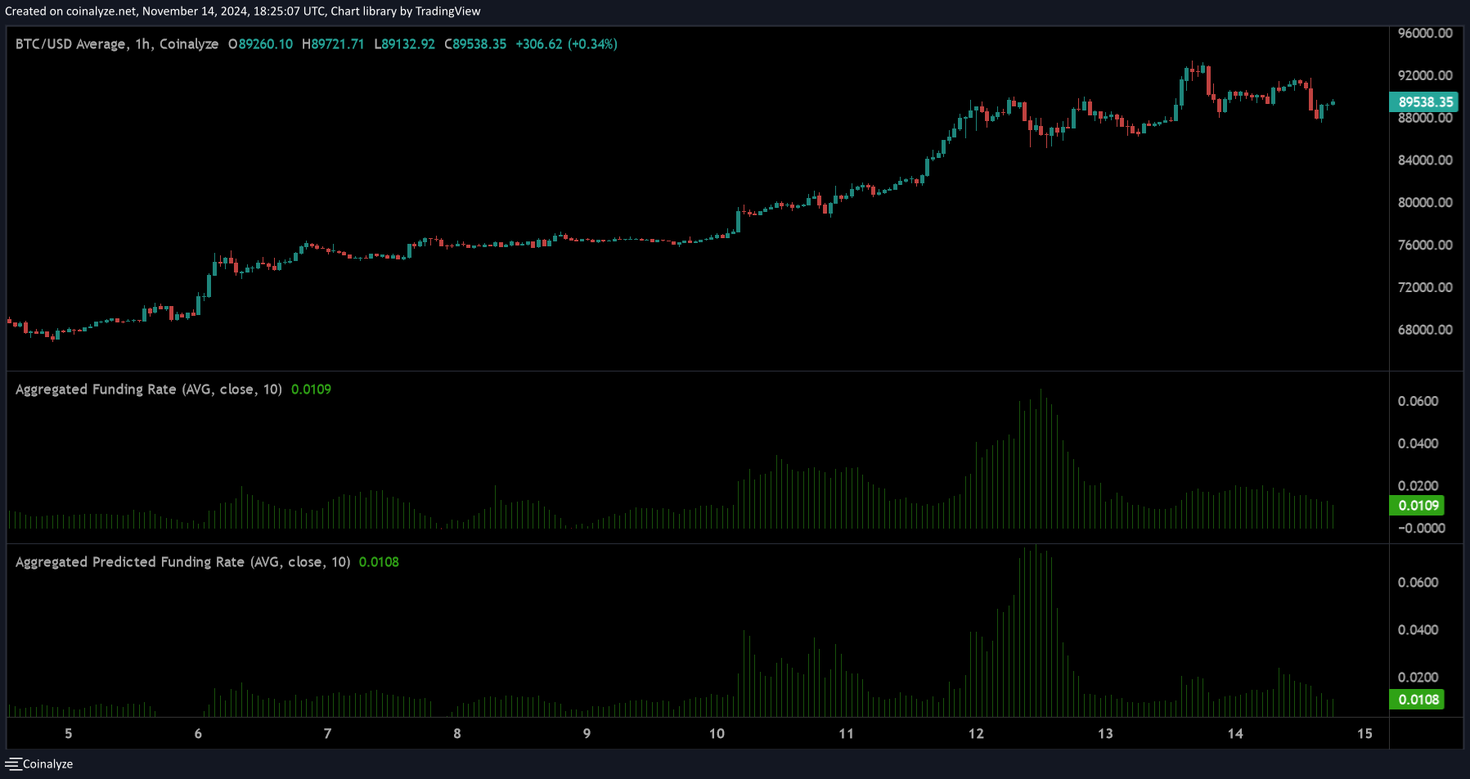Select the Aggregated Predicted Funding Rate label

point(182,562)
